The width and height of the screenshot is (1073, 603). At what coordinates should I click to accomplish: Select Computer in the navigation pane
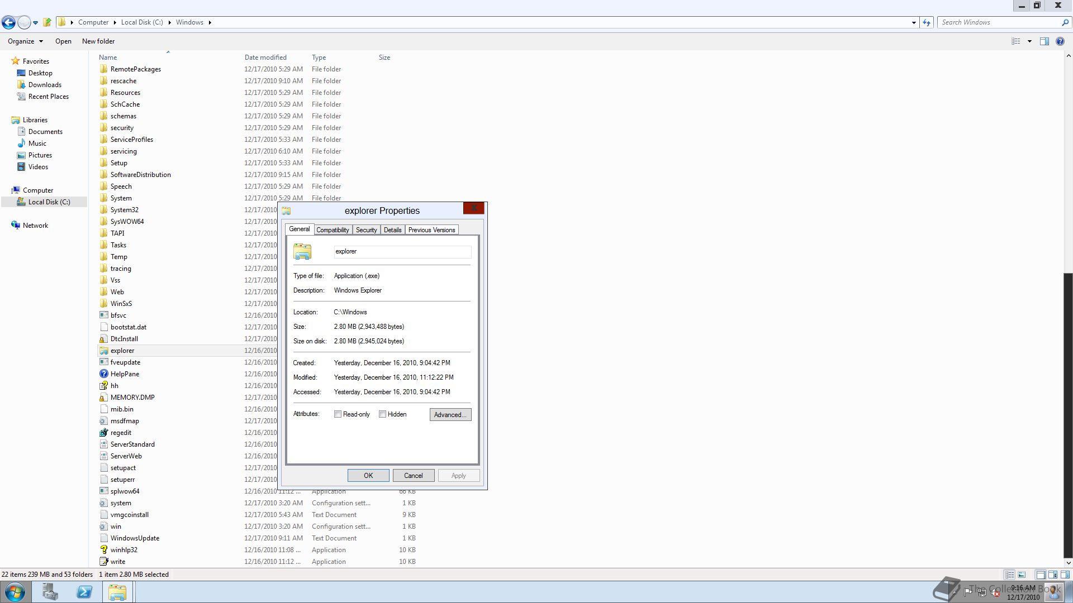click(x=38, y=190)
